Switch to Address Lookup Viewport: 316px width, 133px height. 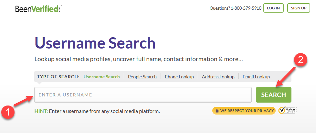218,77
